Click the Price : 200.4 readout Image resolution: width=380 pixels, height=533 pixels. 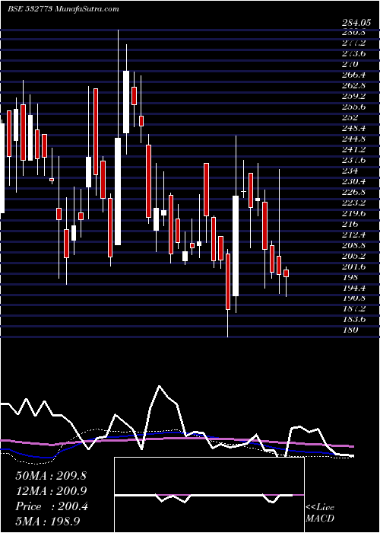[x=52, y=506]
